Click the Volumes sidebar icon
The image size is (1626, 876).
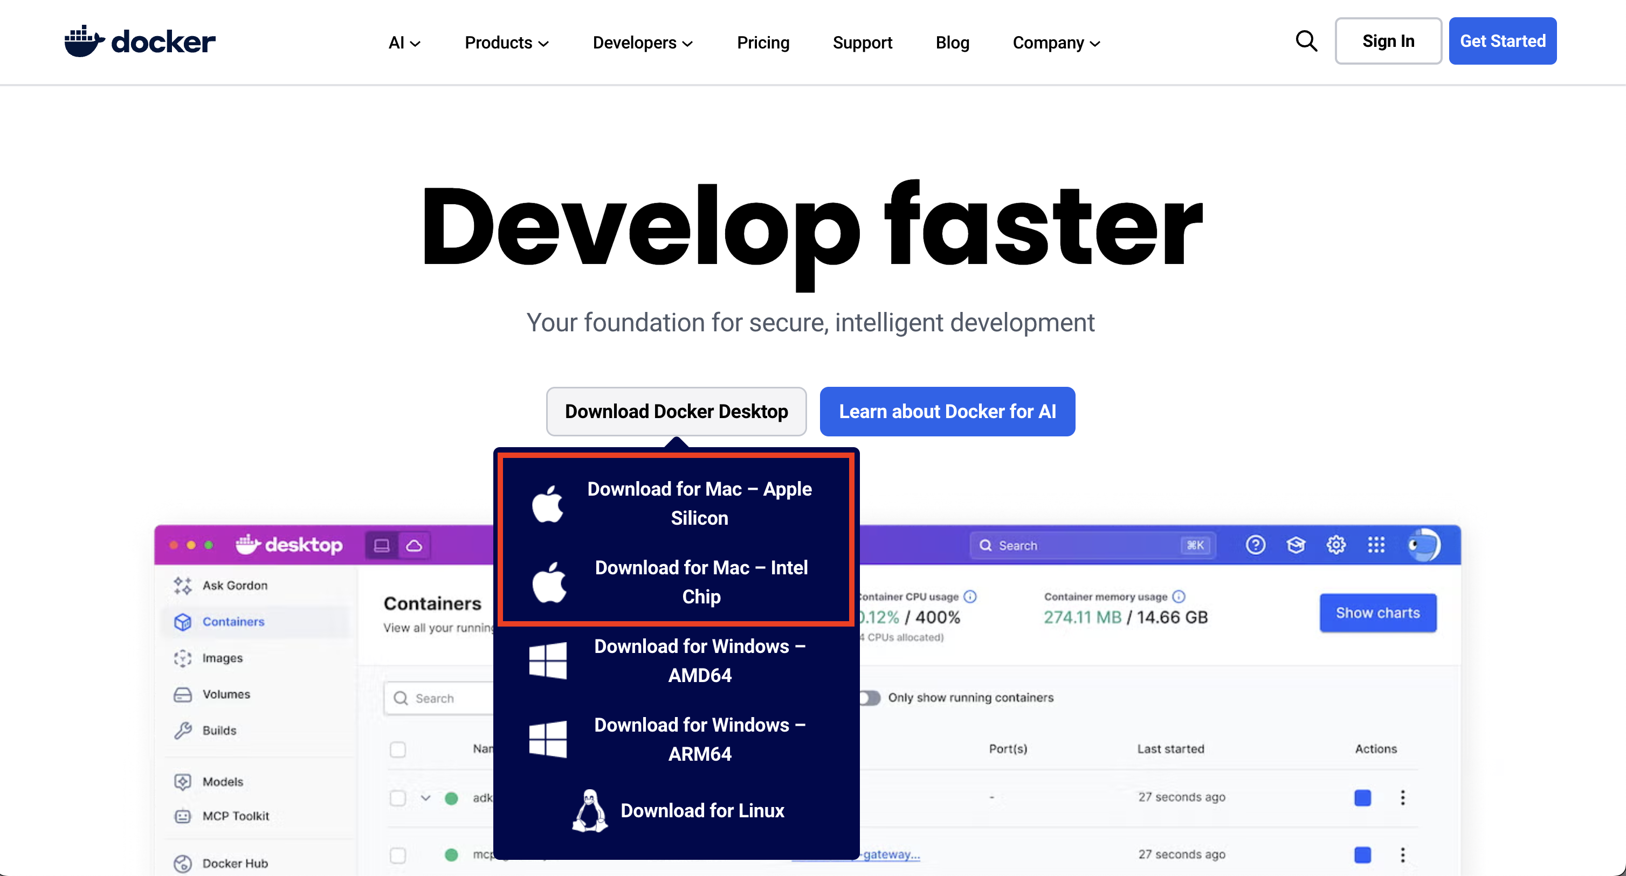point(182,694)
